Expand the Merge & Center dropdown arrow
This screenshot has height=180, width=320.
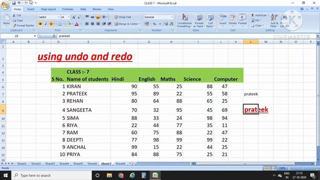(x=140, y=24)
